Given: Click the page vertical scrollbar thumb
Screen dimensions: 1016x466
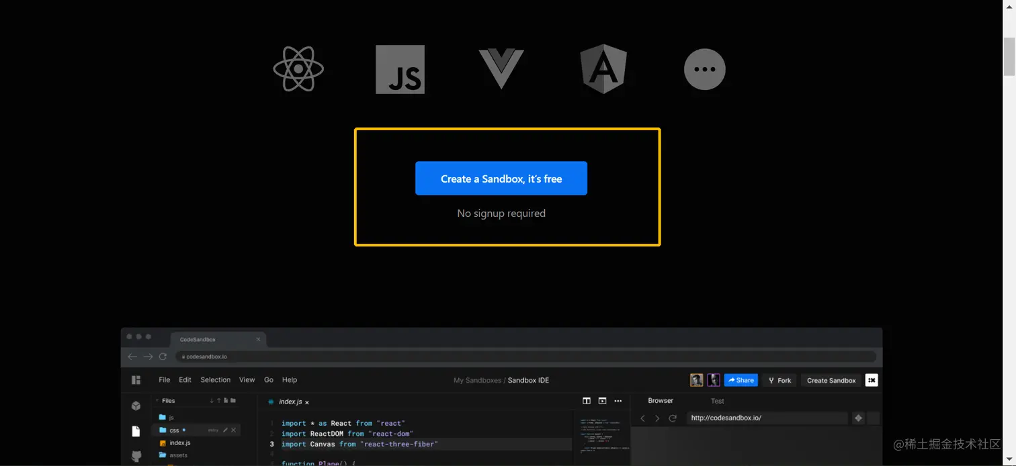Looking at the screenshot, I should (1009, 57).
